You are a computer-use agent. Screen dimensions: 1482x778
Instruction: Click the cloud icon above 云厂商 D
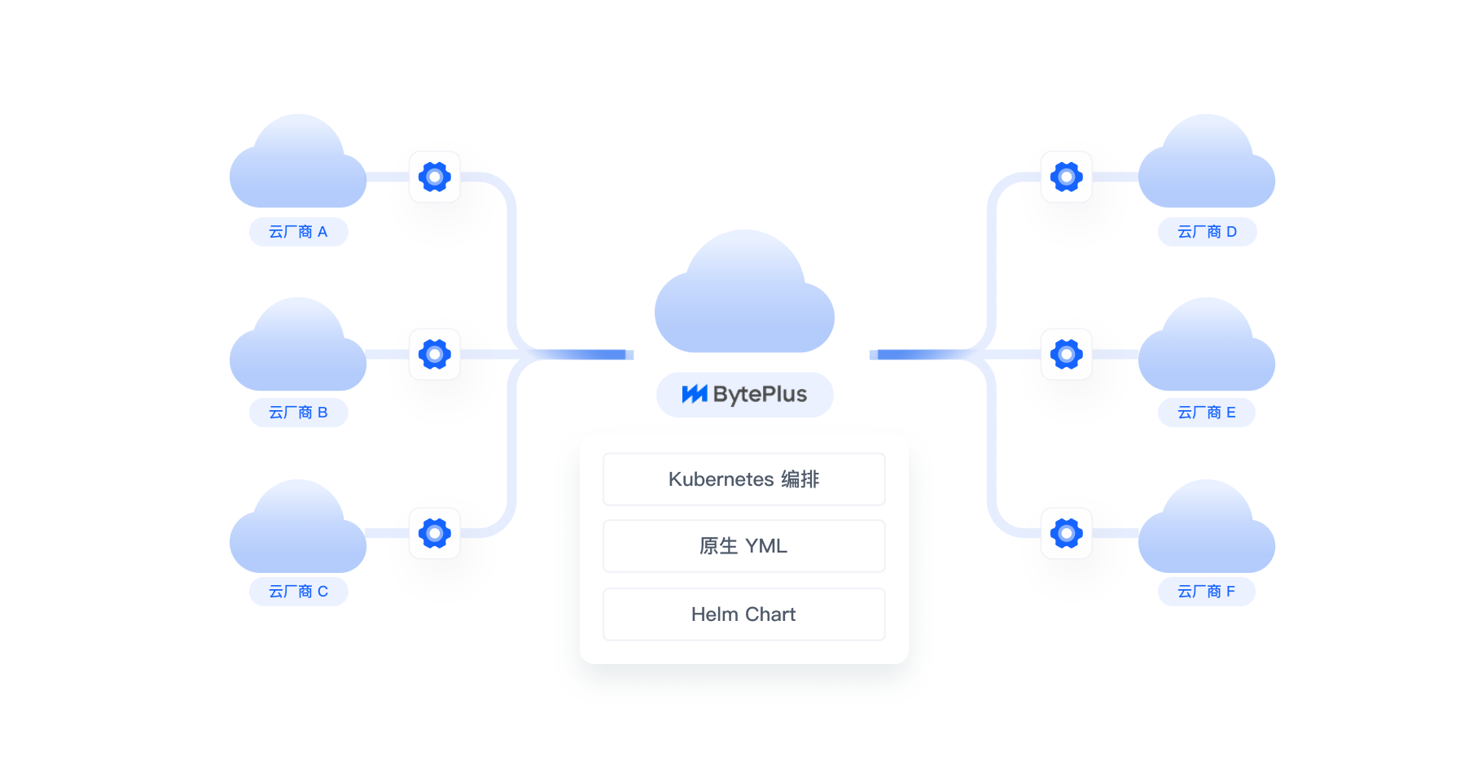[x=1206, y=167]
